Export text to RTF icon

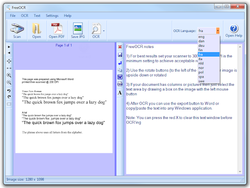point(120,84)
